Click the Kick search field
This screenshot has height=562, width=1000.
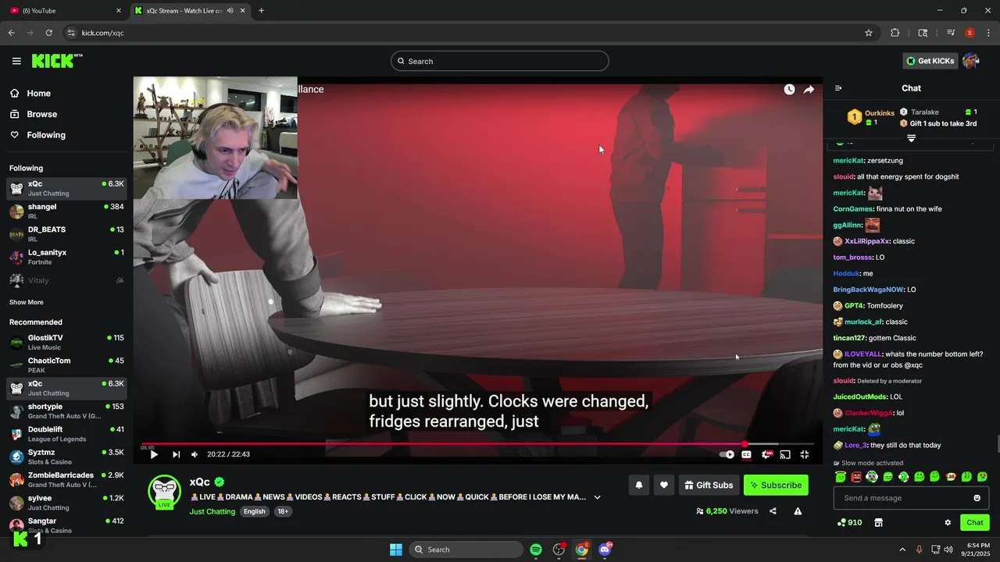500,61
